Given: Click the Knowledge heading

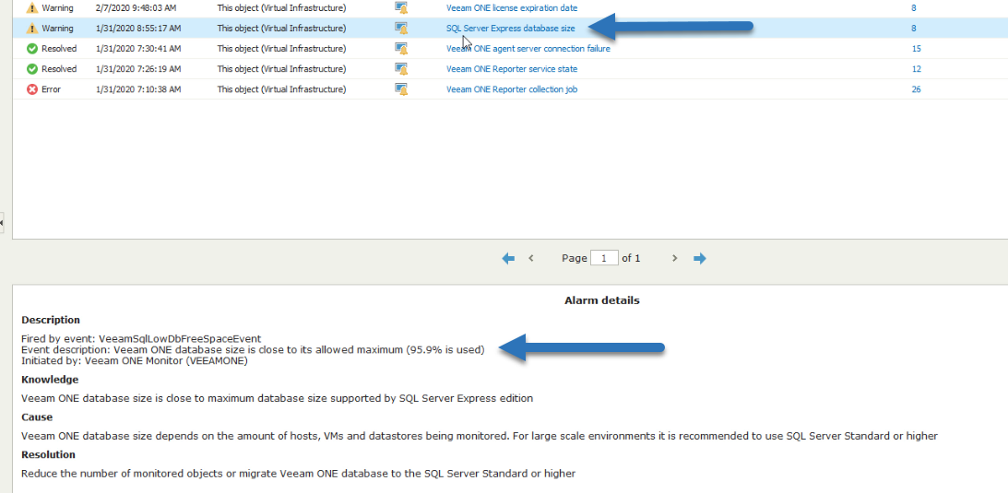Looking at the screenshot, I should click(50, 380).
